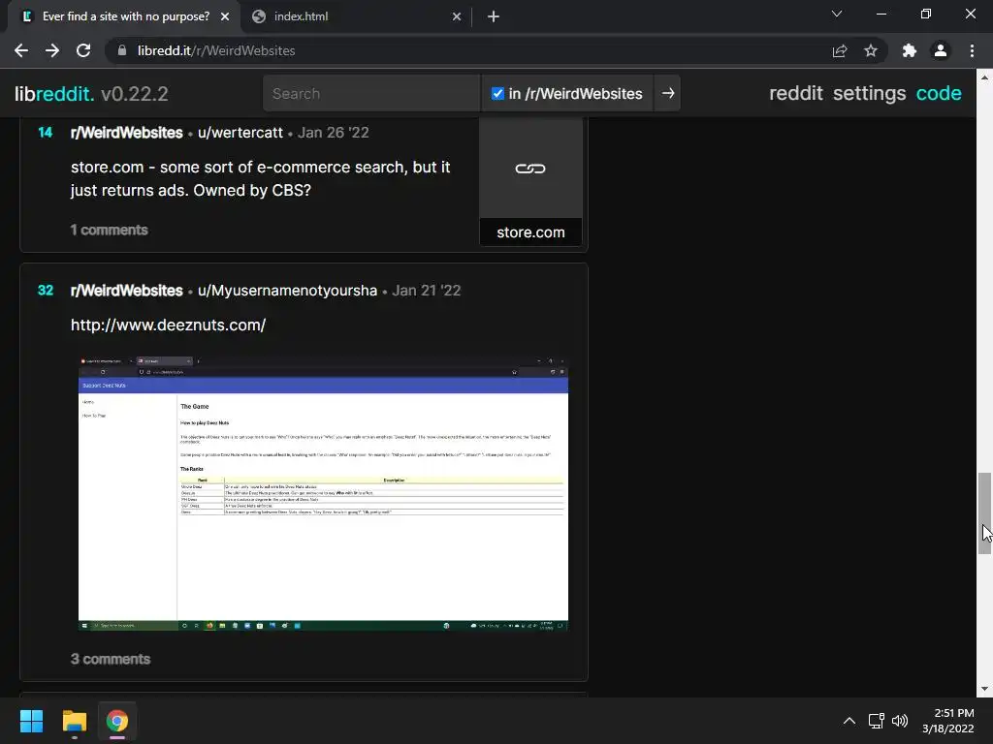Open the http://www.deeznuts.com/ post title
The width and height of the screenshot is (993, 744).
169,325
